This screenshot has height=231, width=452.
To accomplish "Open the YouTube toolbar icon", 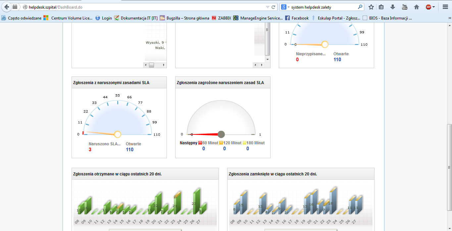I will click(x=405, y=7).
